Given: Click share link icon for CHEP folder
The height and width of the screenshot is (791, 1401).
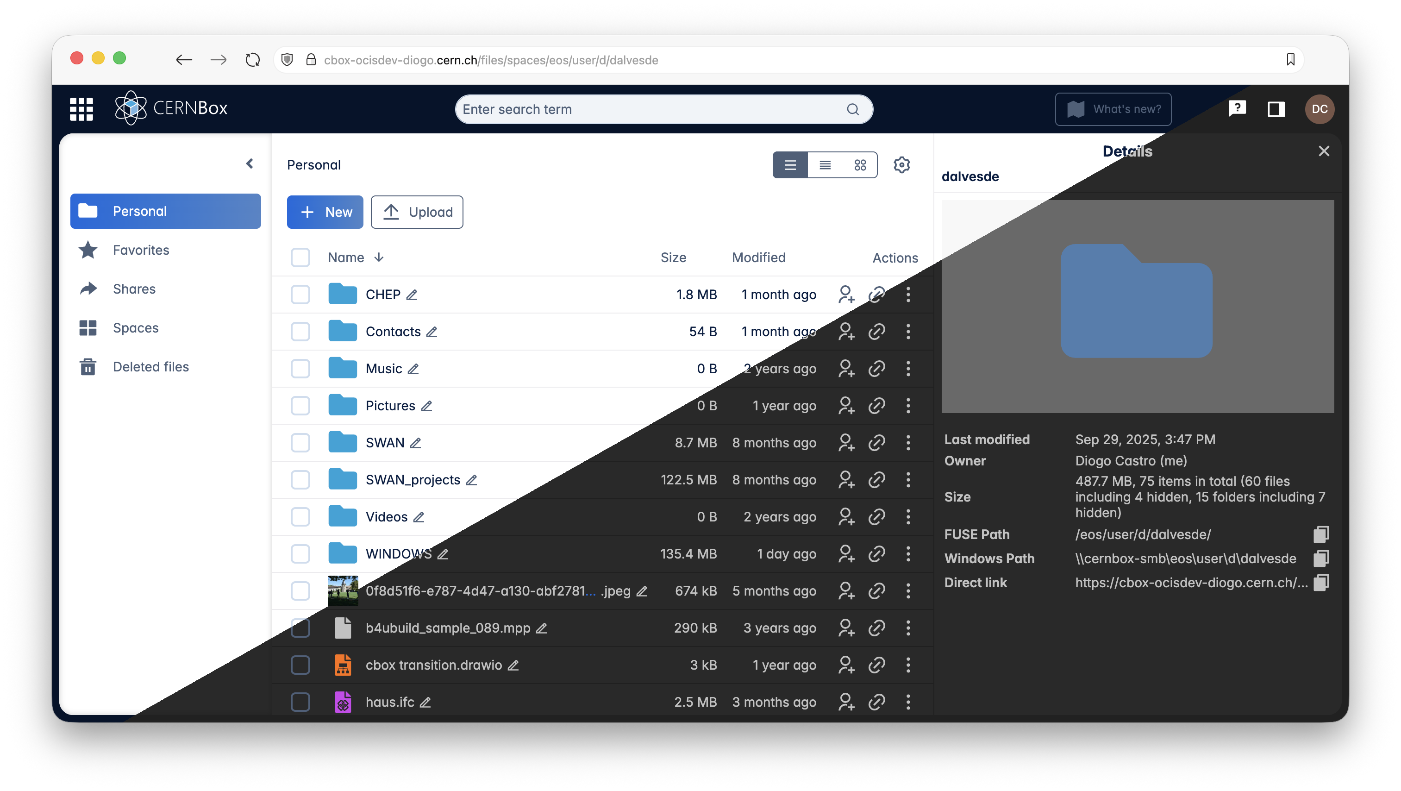Looking at the screenshot, I should (x=876, y=295).
